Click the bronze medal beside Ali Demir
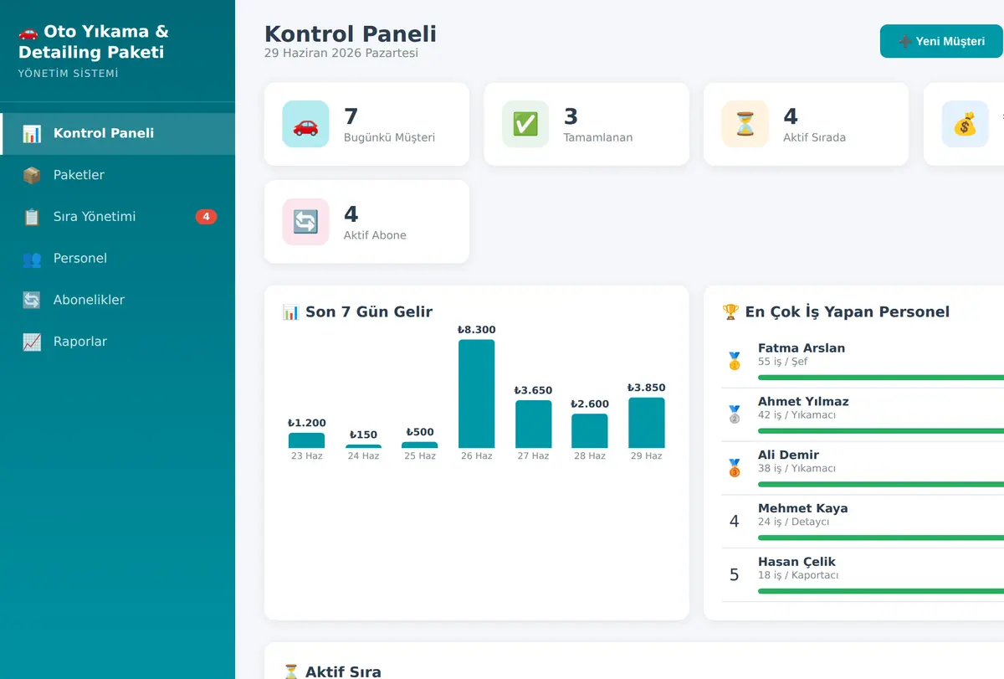 click(735, 468)
